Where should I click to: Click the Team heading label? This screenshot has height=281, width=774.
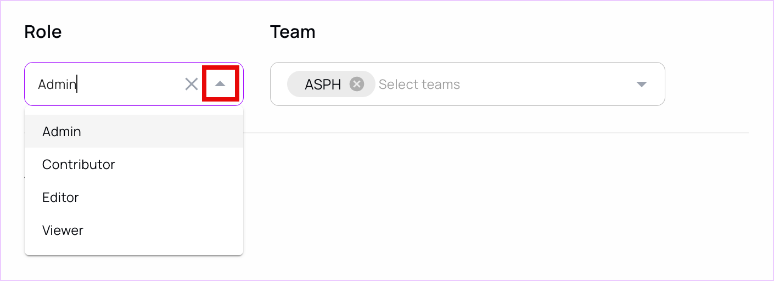pos(293,32)
